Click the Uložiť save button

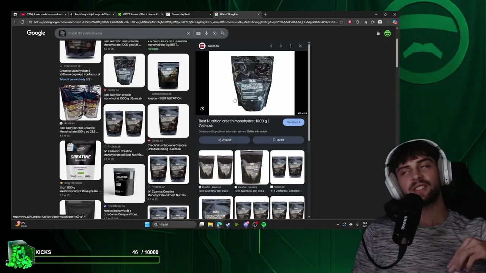click(x=278, y=140)
